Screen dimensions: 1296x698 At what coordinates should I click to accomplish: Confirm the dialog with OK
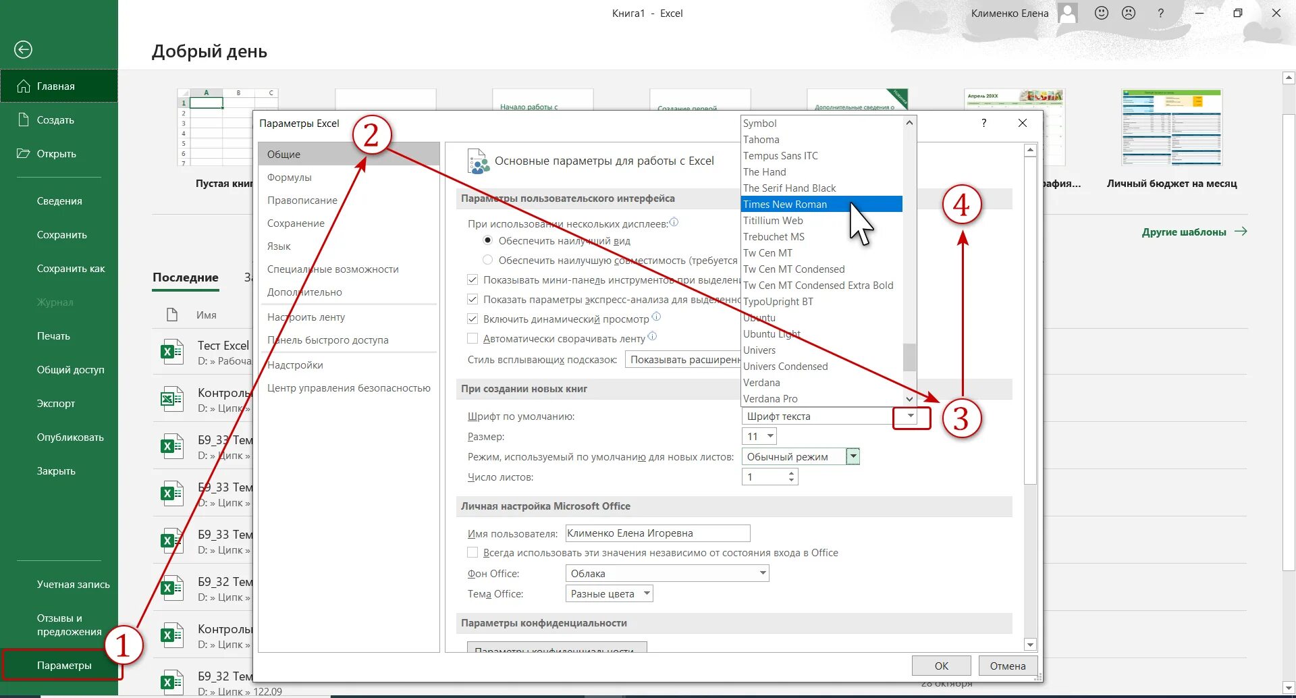click(941, 666)
